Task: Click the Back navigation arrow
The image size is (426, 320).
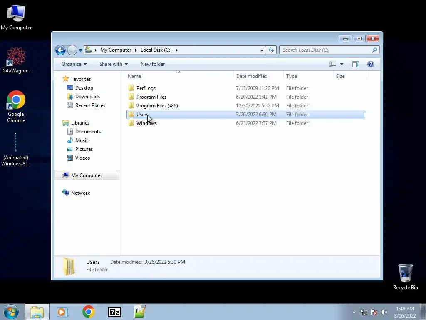Action: tap(60, 50)
